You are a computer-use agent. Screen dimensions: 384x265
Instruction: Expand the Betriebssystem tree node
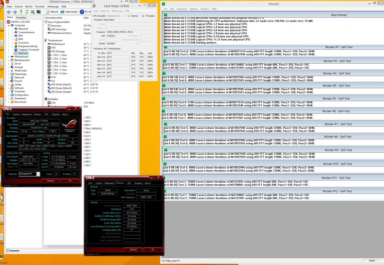click(8, 60)
